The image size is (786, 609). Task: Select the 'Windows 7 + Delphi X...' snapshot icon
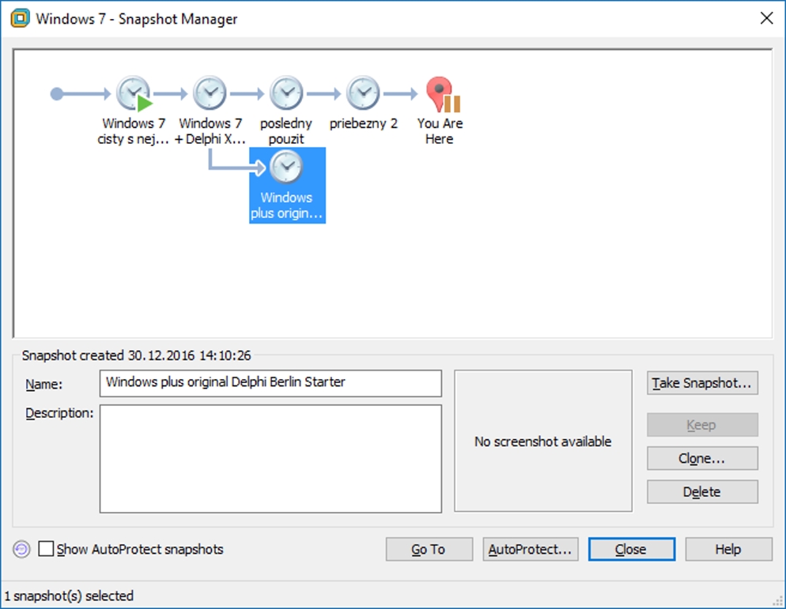[210, 93]
